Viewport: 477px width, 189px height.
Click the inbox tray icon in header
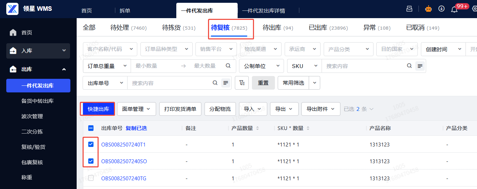[x=409, y=9]
